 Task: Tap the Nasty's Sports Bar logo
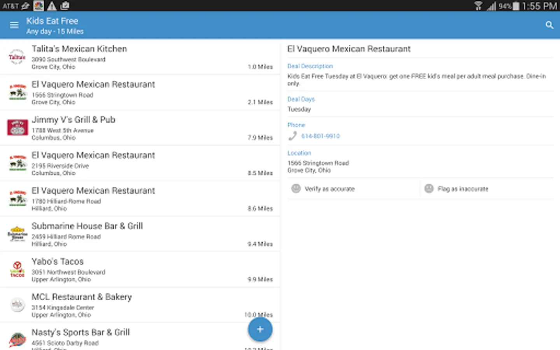coord(17,340)
